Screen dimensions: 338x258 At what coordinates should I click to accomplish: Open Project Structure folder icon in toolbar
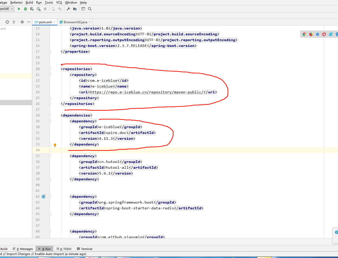click(75, 9)
